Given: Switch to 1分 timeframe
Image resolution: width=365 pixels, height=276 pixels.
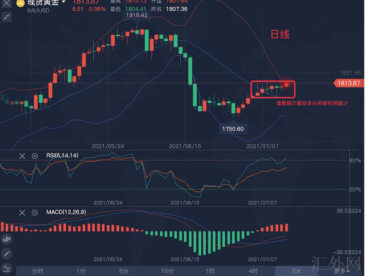Looking at the screenshot, I should [x=81, y=271].
